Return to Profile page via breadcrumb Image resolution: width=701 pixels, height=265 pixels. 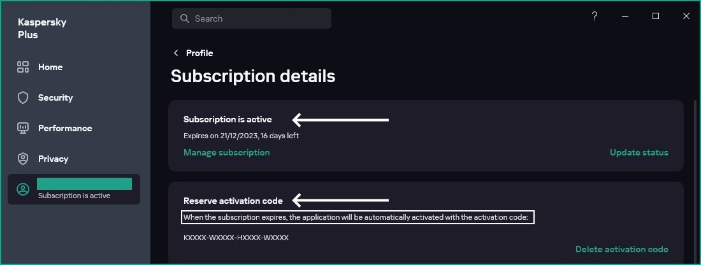pos(199,53)
